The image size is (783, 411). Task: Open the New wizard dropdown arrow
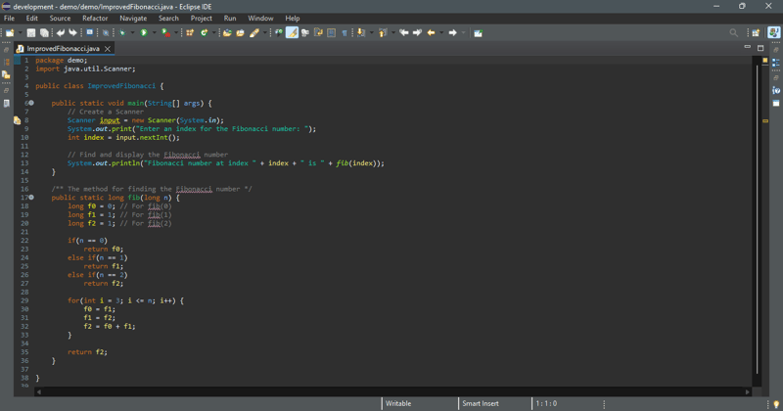click(x=21, y=33)
